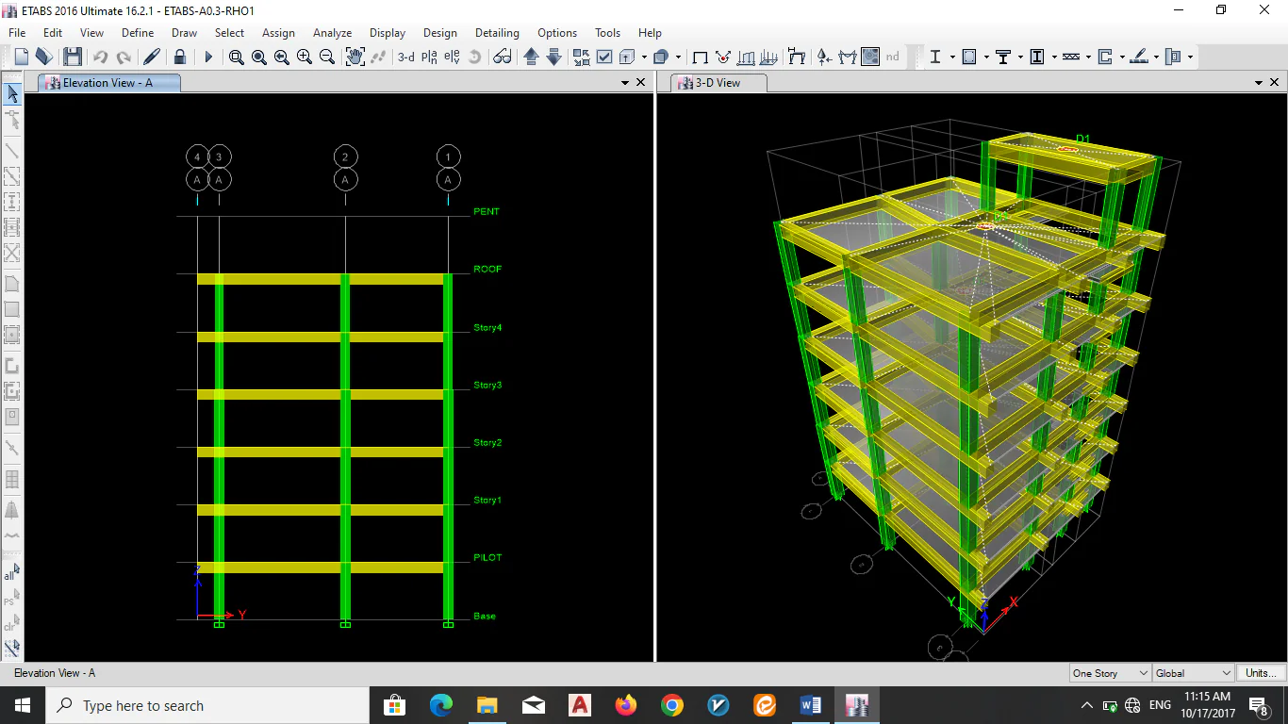
Task: Click the elevation view 'elev' icon
Action: pyautogui.click(x=452, y=58)
